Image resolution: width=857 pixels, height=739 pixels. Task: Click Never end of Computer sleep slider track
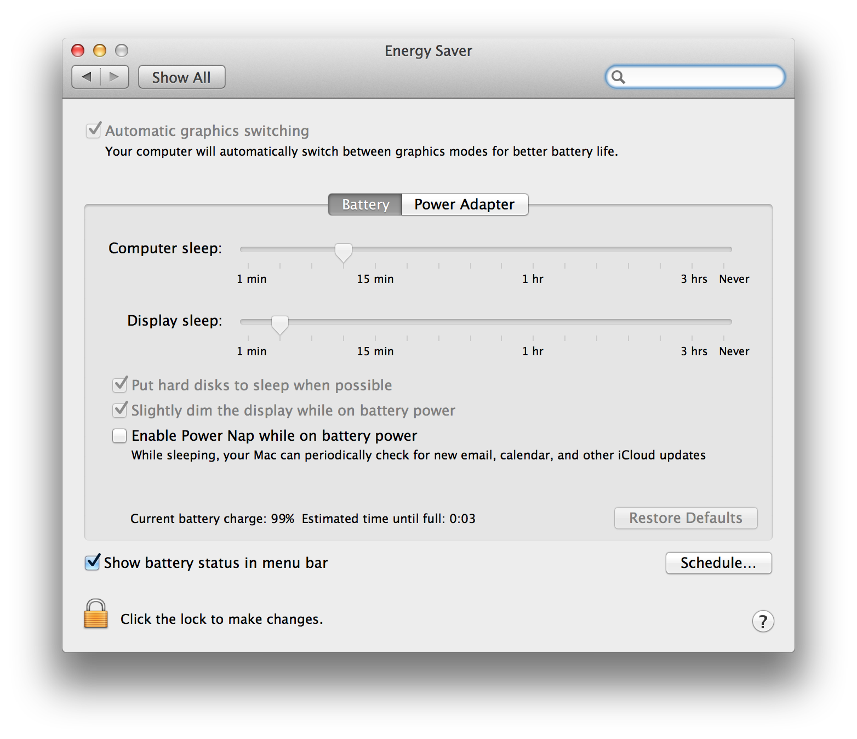pos(724,249)
